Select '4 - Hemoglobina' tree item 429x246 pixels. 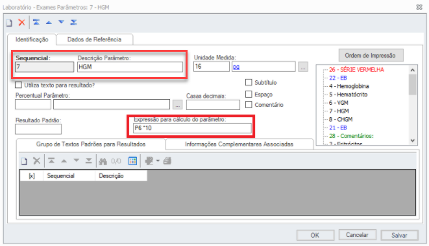point(349,86)
